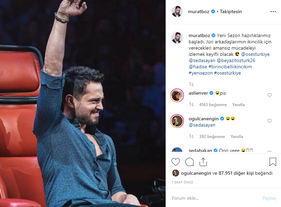The image size is (281, 207).
Task: Save the post with the bookmark icon
Action: coord(273,162)
